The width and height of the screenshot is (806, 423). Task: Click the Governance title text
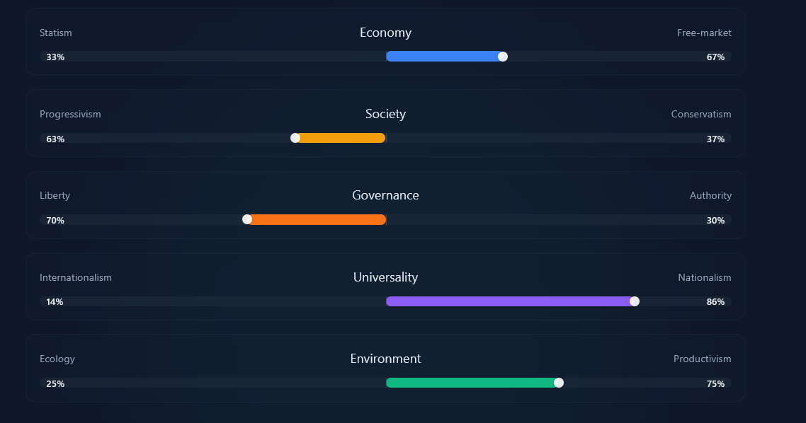coord(385,195)
